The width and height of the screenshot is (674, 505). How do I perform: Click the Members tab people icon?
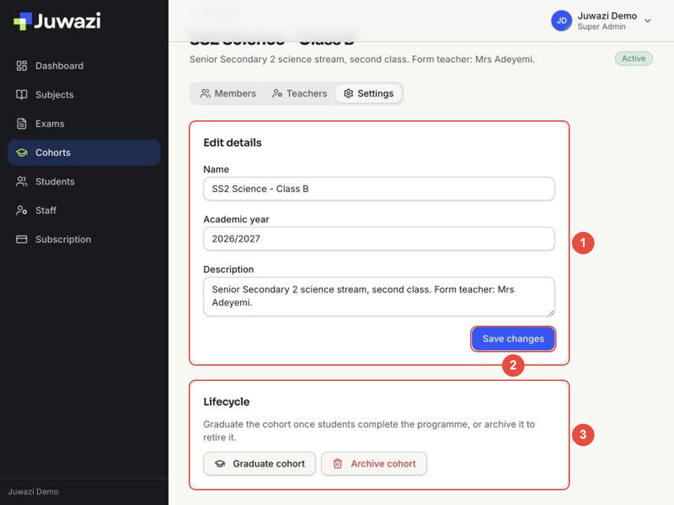click(x=205, y=93)
